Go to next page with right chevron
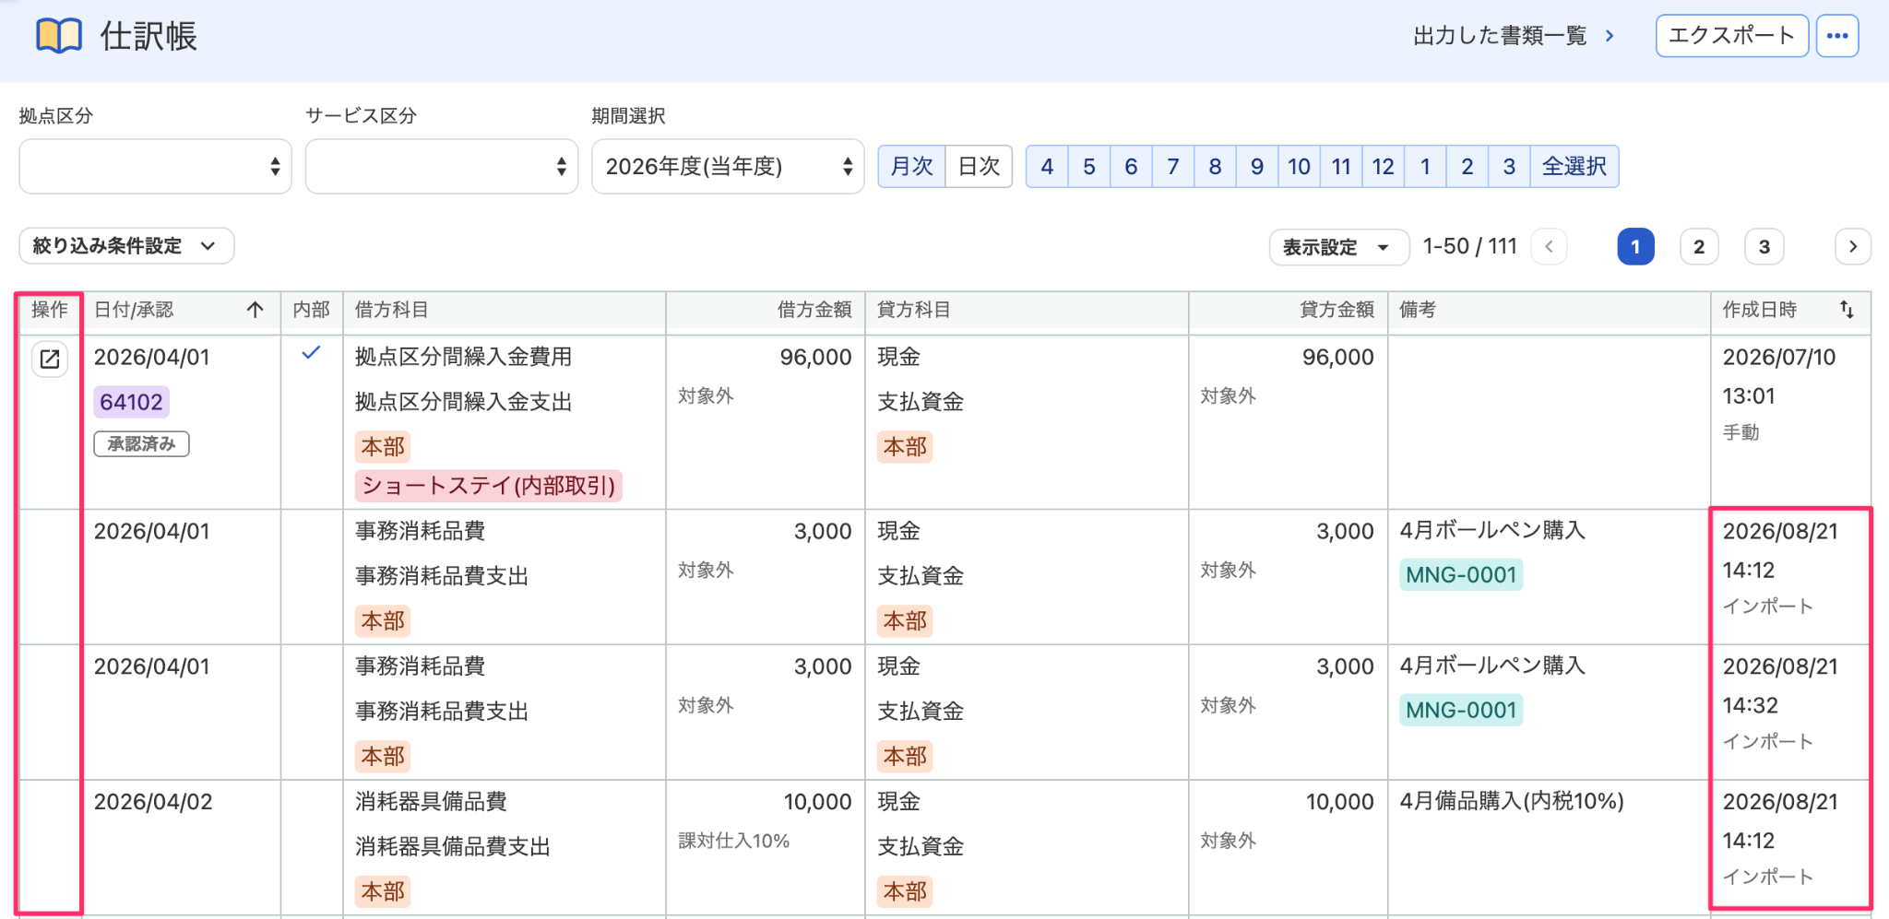This screenshot has height=919, width=1889. click(x=1852, y=246)
